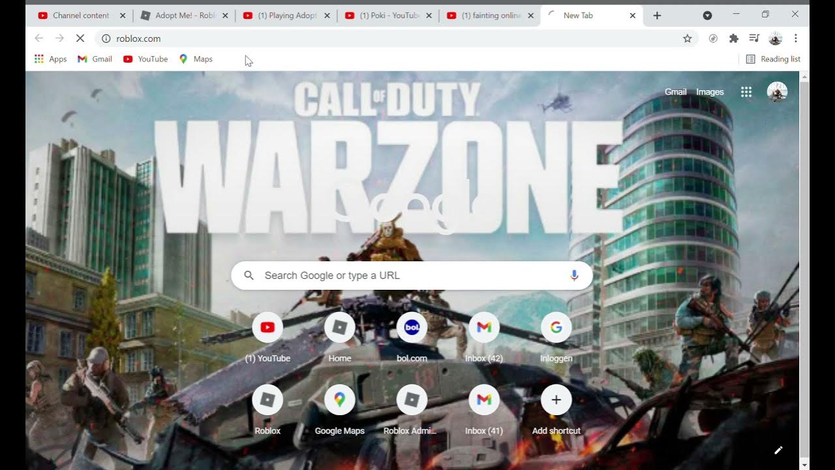
Task: Open the YouTube shortcut tile
Action: coord(267,328)
